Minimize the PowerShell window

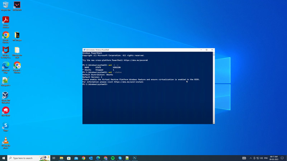[x=201, y=50]
